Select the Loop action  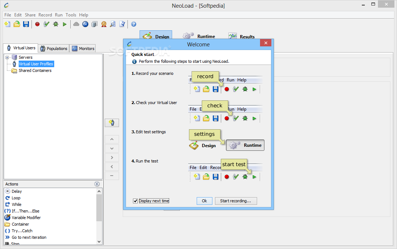point(16,198)
